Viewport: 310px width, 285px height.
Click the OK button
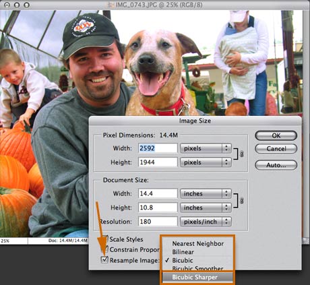click(x=276, y=135)
